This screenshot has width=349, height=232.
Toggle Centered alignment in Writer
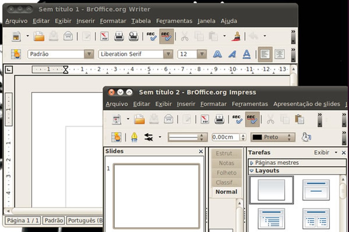tap(280, 54)
